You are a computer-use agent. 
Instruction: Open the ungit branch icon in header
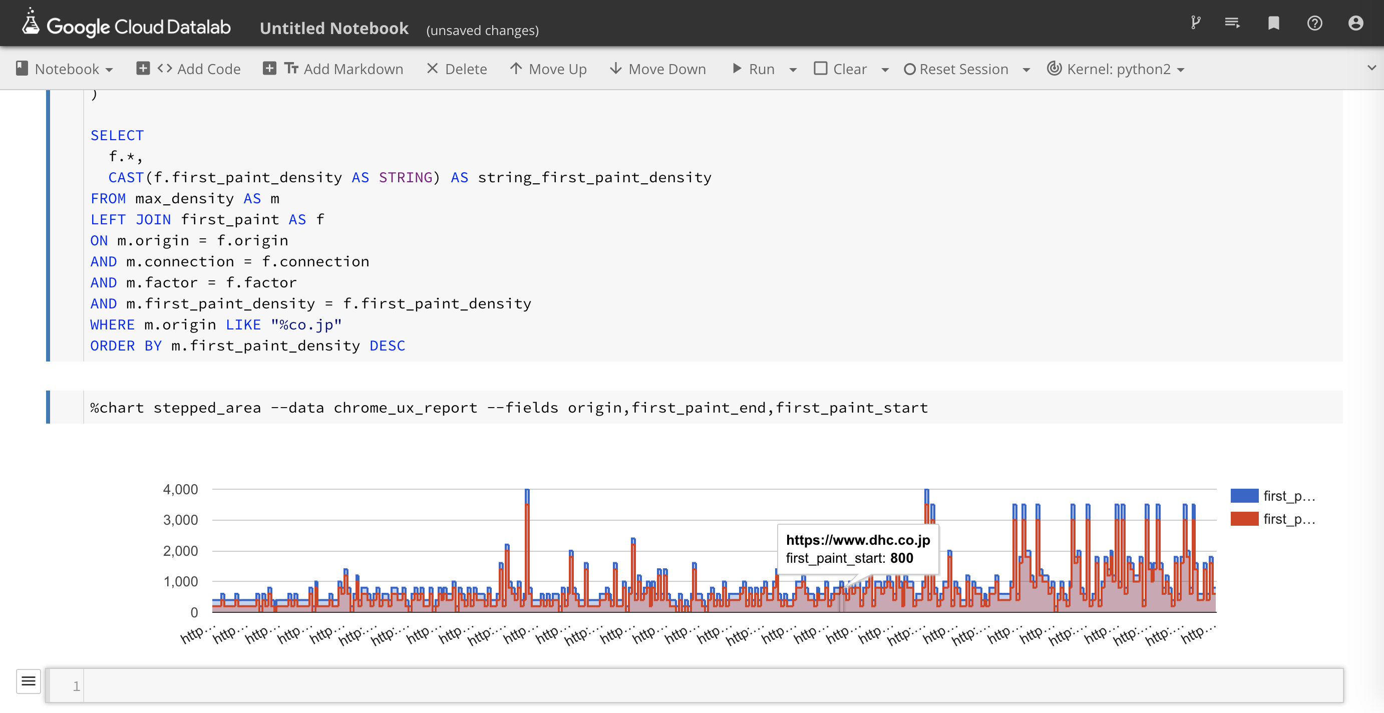[1195, 23]
